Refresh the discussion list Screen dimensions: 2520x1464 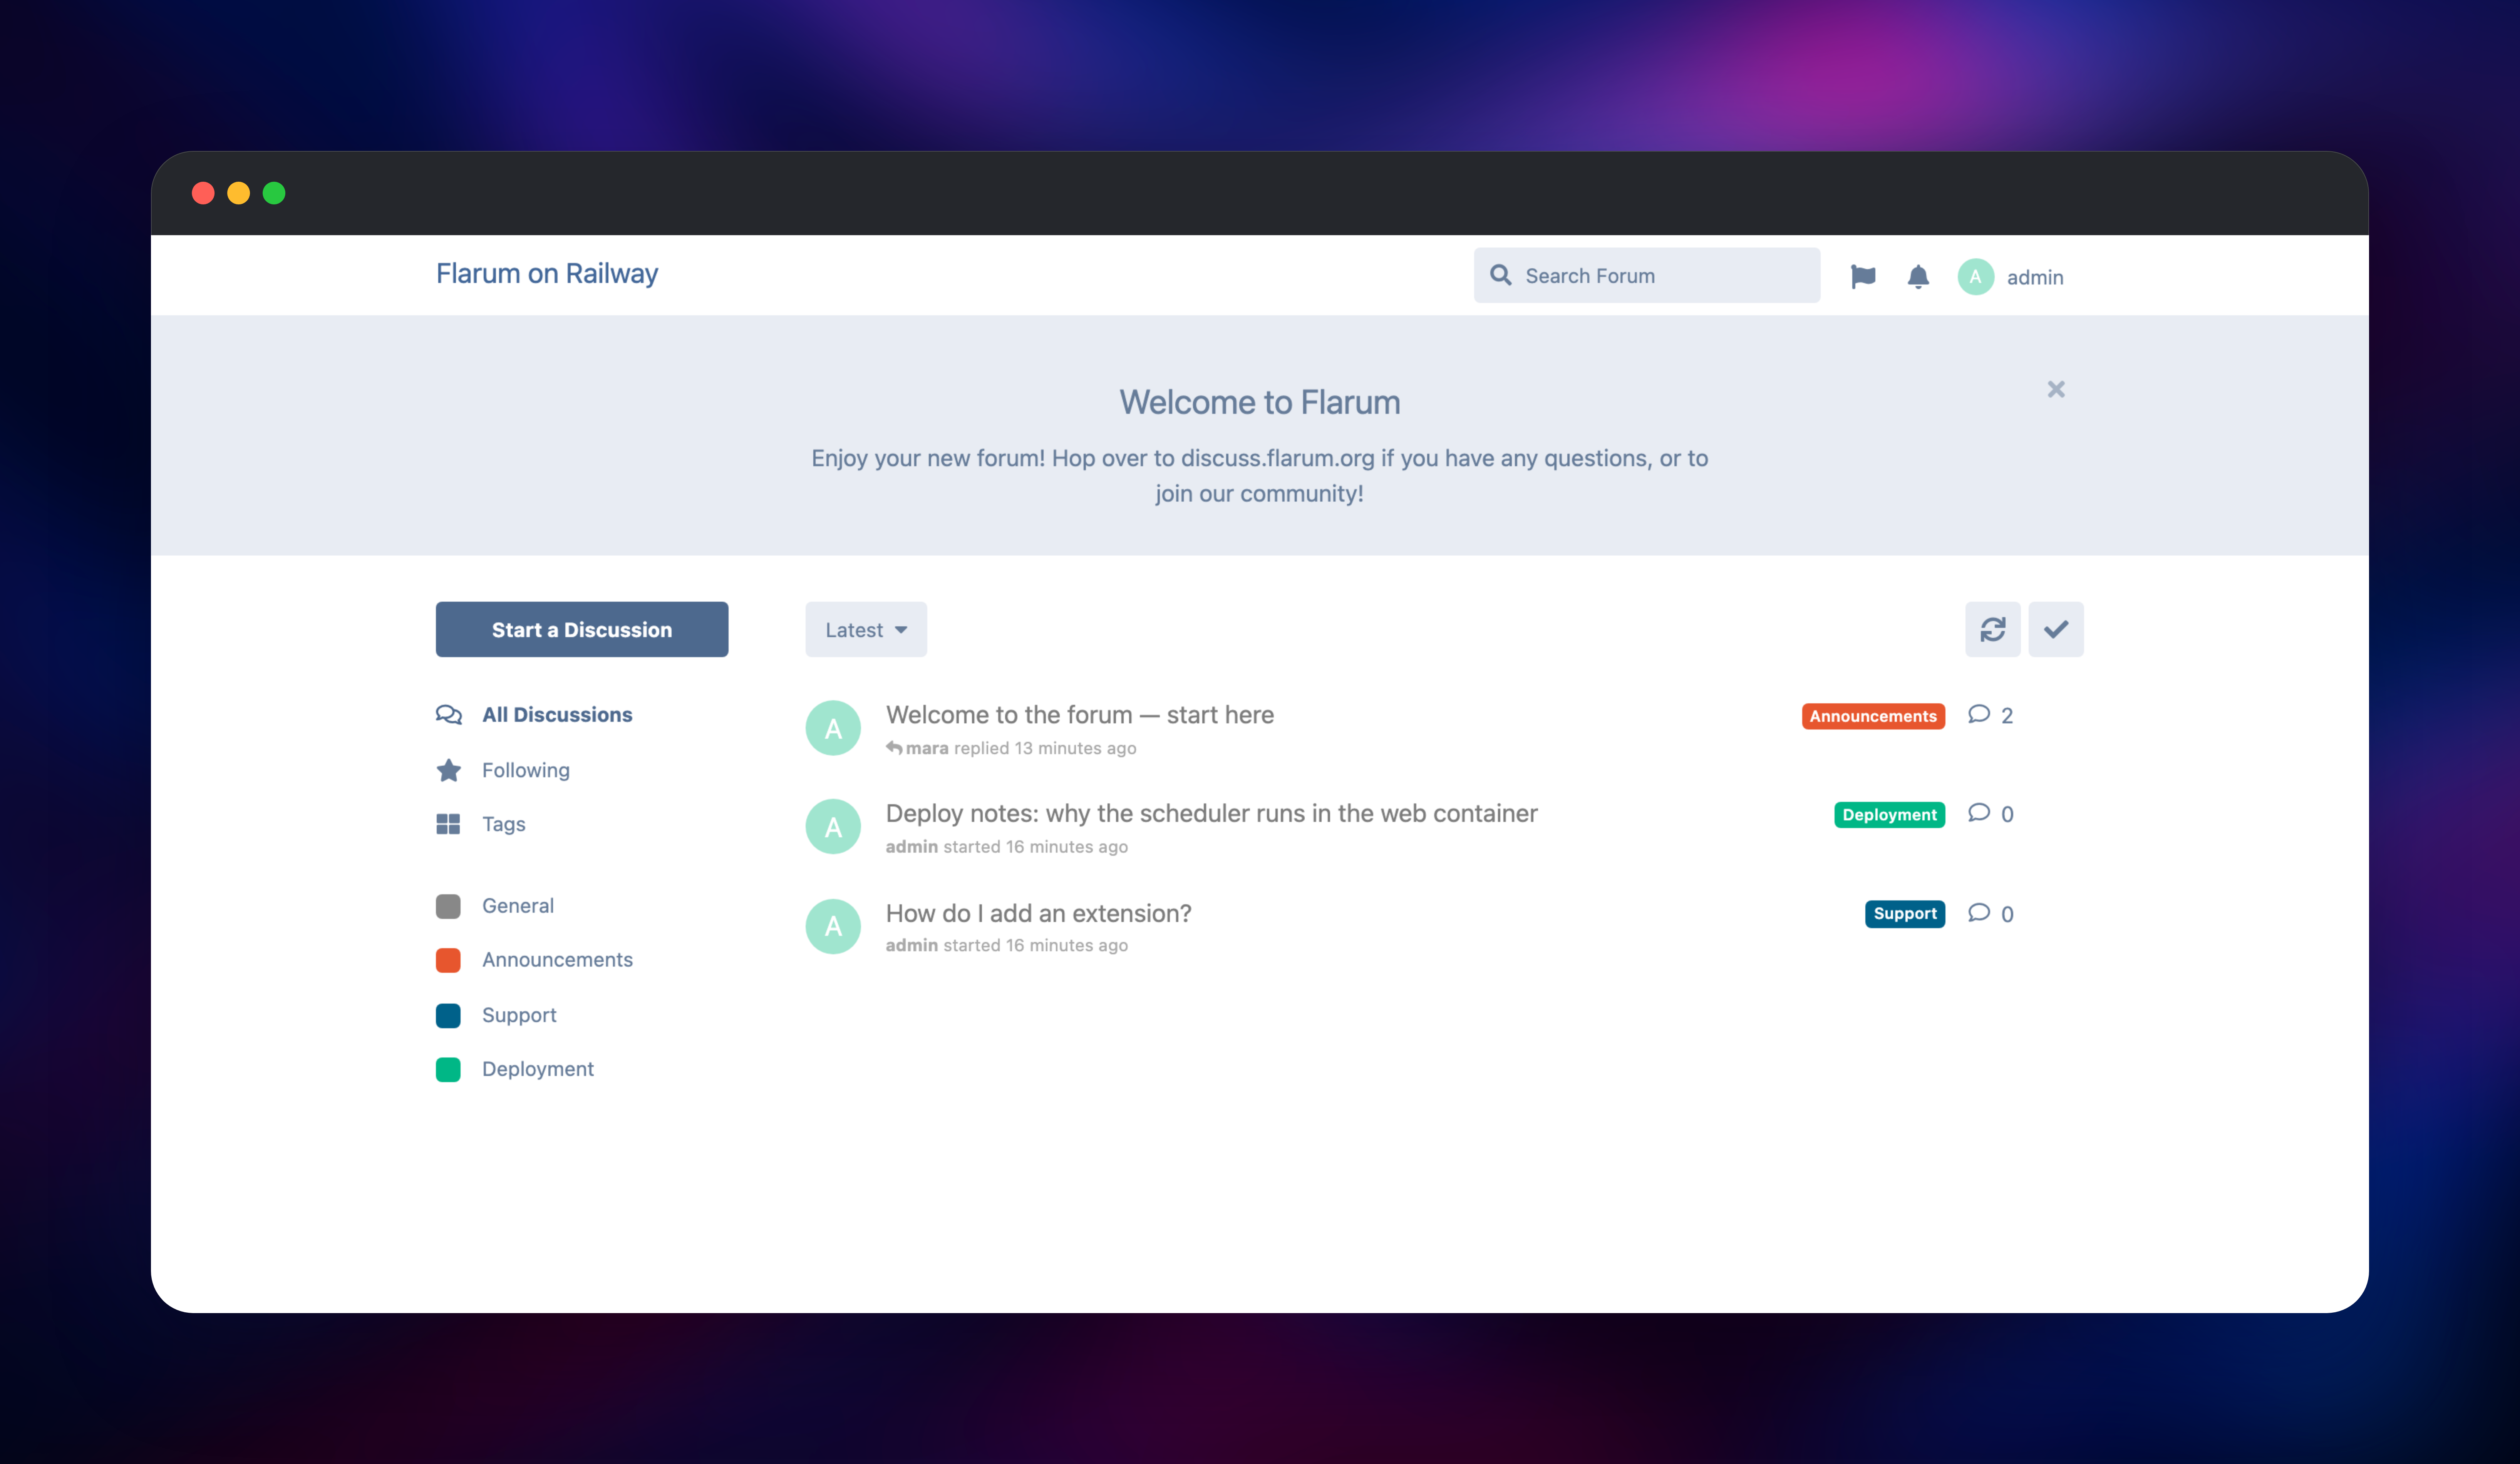(x=1992, y=629)
